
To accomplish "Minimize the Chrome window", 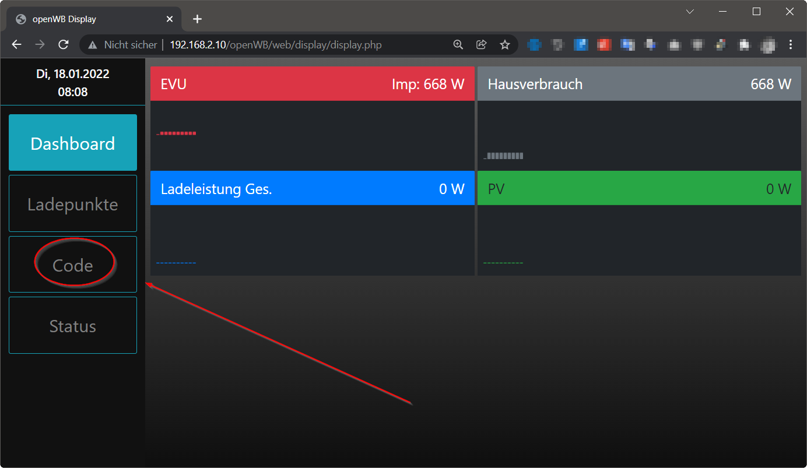I will coord(724,12).
